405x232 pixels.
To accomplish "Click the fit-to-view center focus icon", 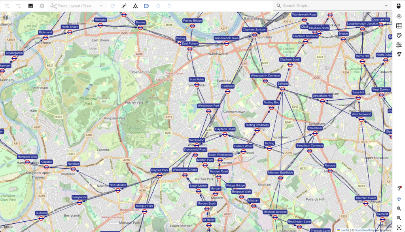I will click(399, 228).
